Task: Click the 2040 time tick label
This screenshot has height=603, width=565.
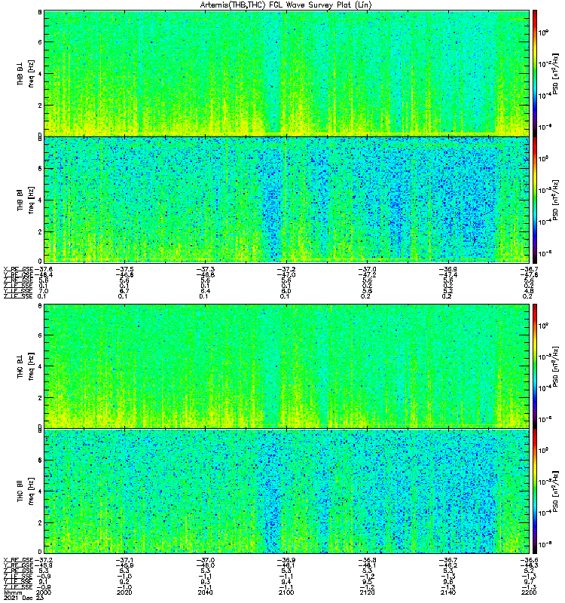Action: [206, 592]
